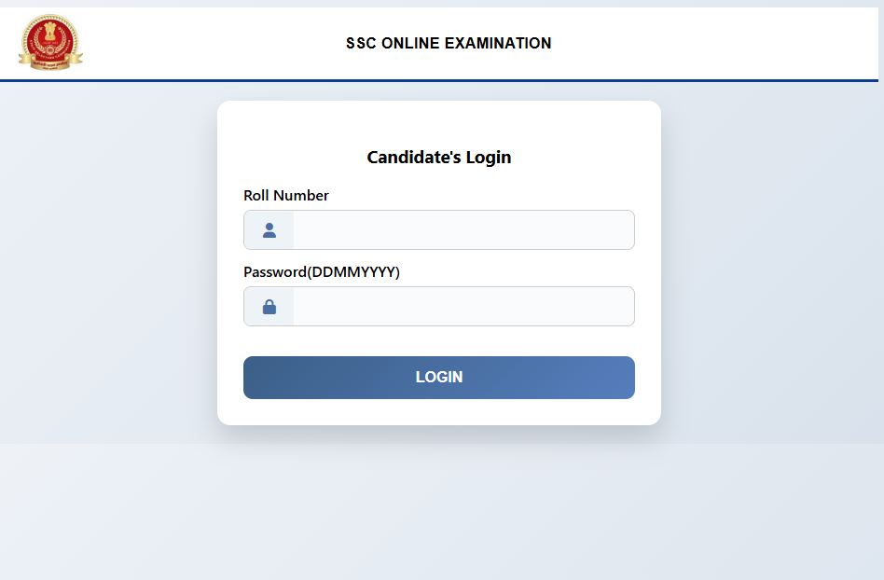Click page background left of login card
Viewport: 884px width, 580px height.
tap(107, 261)
